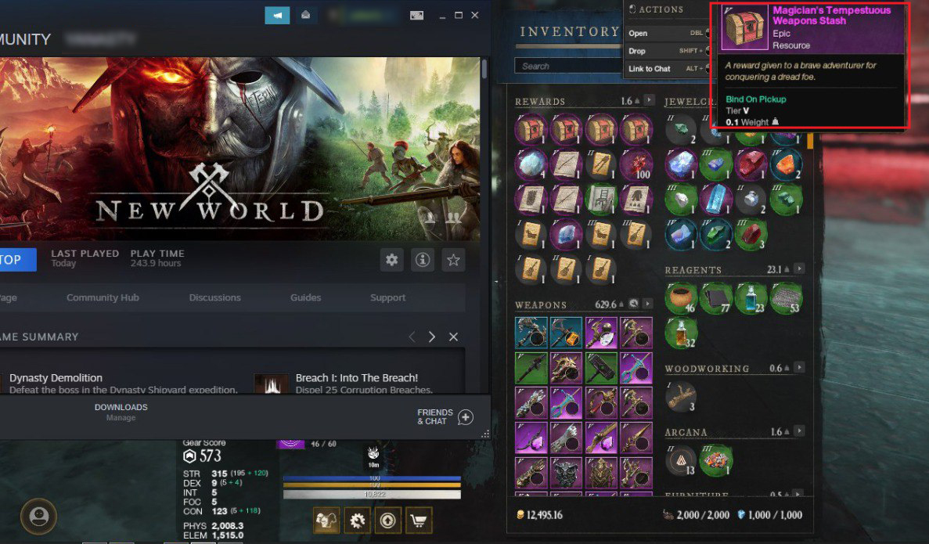
Task: Click the game info circle icon
Action: click(x=423, y=260)
